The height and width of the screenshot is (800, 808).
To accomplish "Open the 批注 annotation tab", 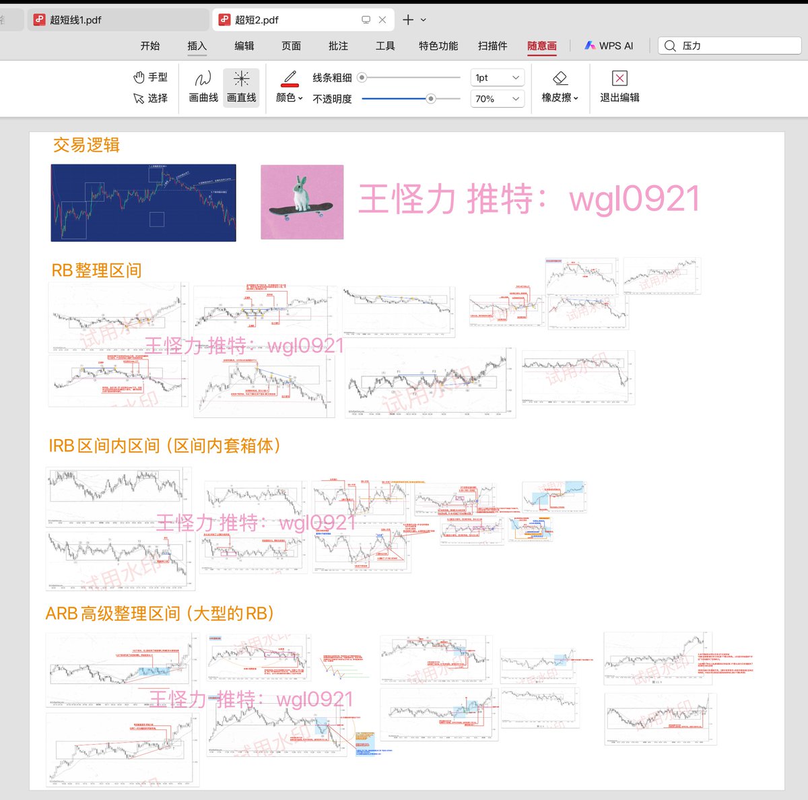I will (338, 46).
